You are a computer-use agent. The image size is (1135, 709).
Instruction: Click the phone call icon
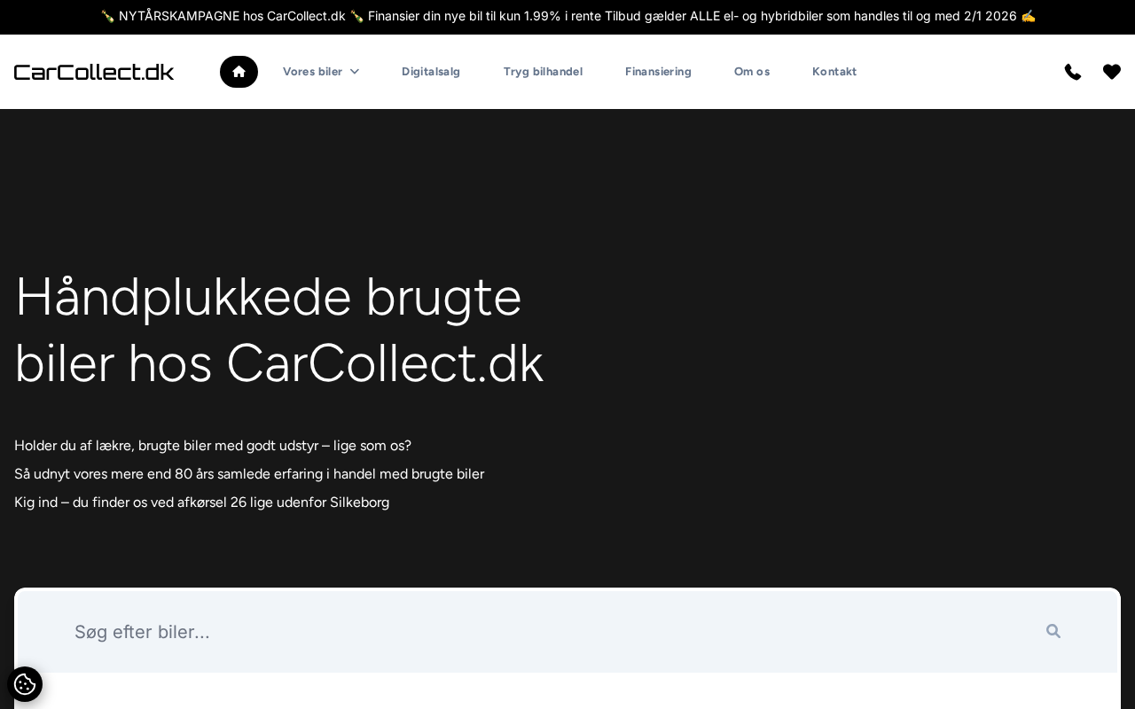pos(1073,72)
